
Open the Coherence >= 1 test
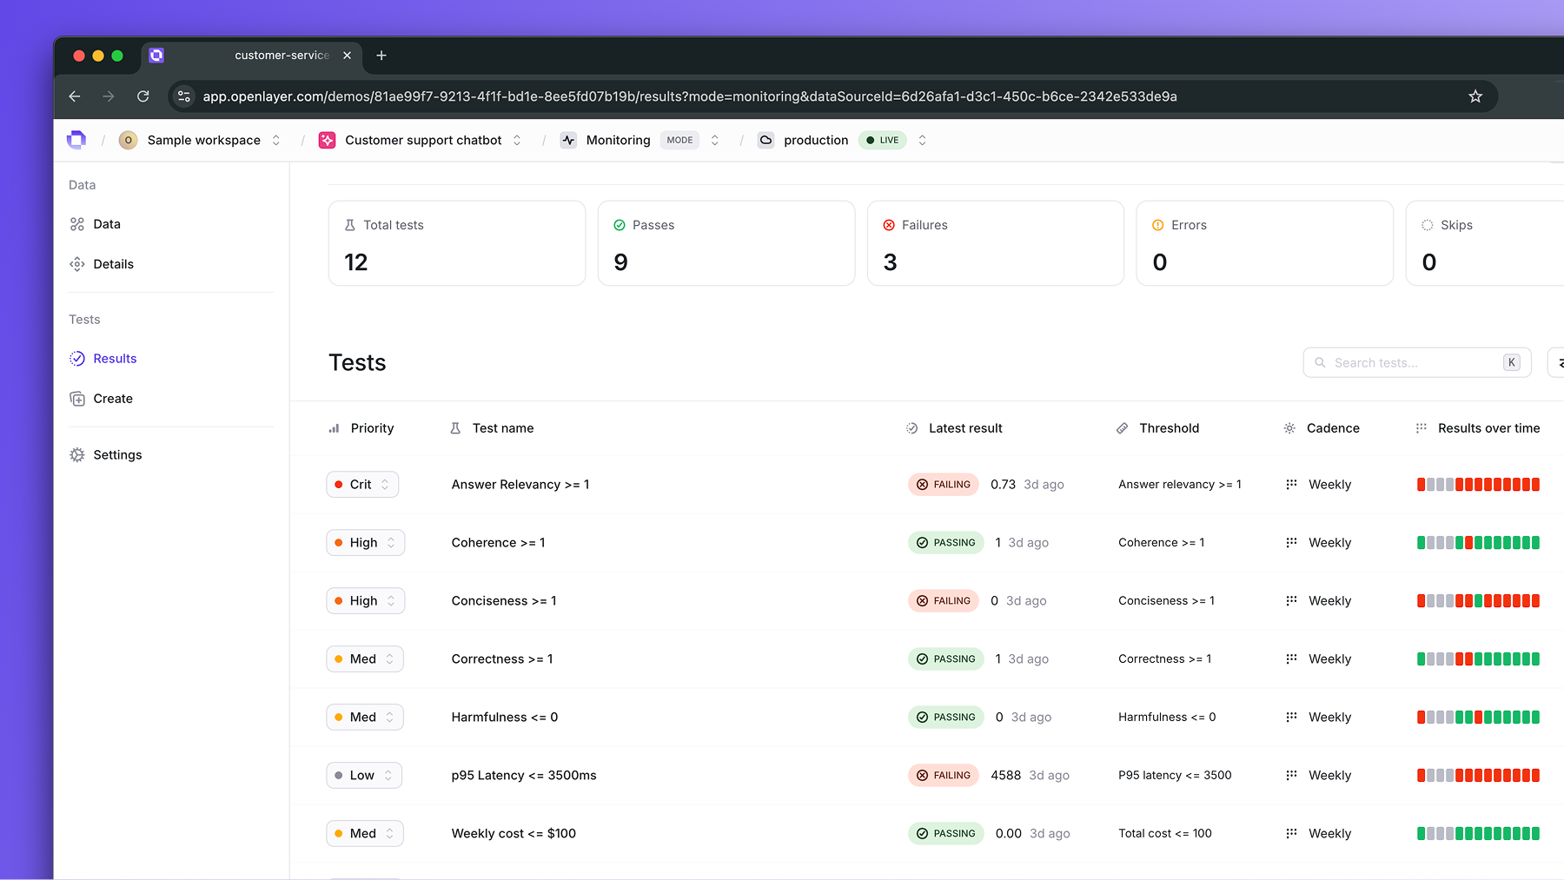(499, 543)
